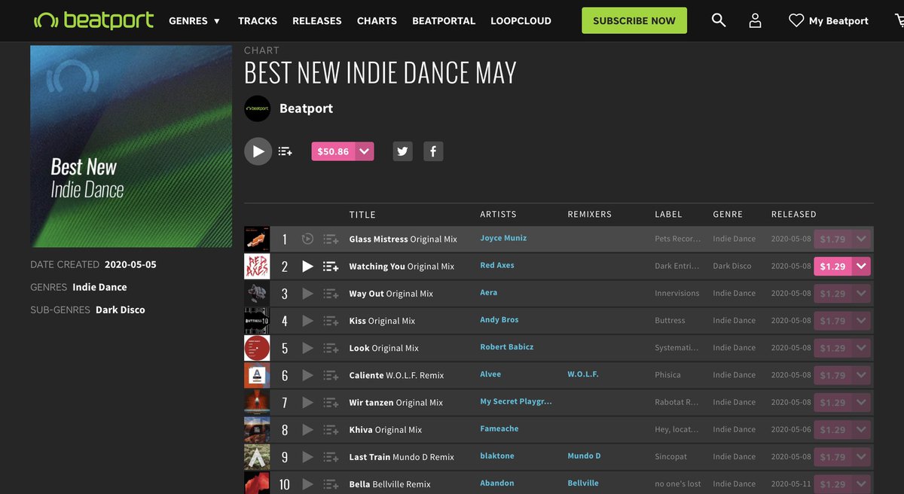Add Glass Mistress to queue
Image resolution: width=904 pixels, height=494 pixels.
click(x=331, y=239)
